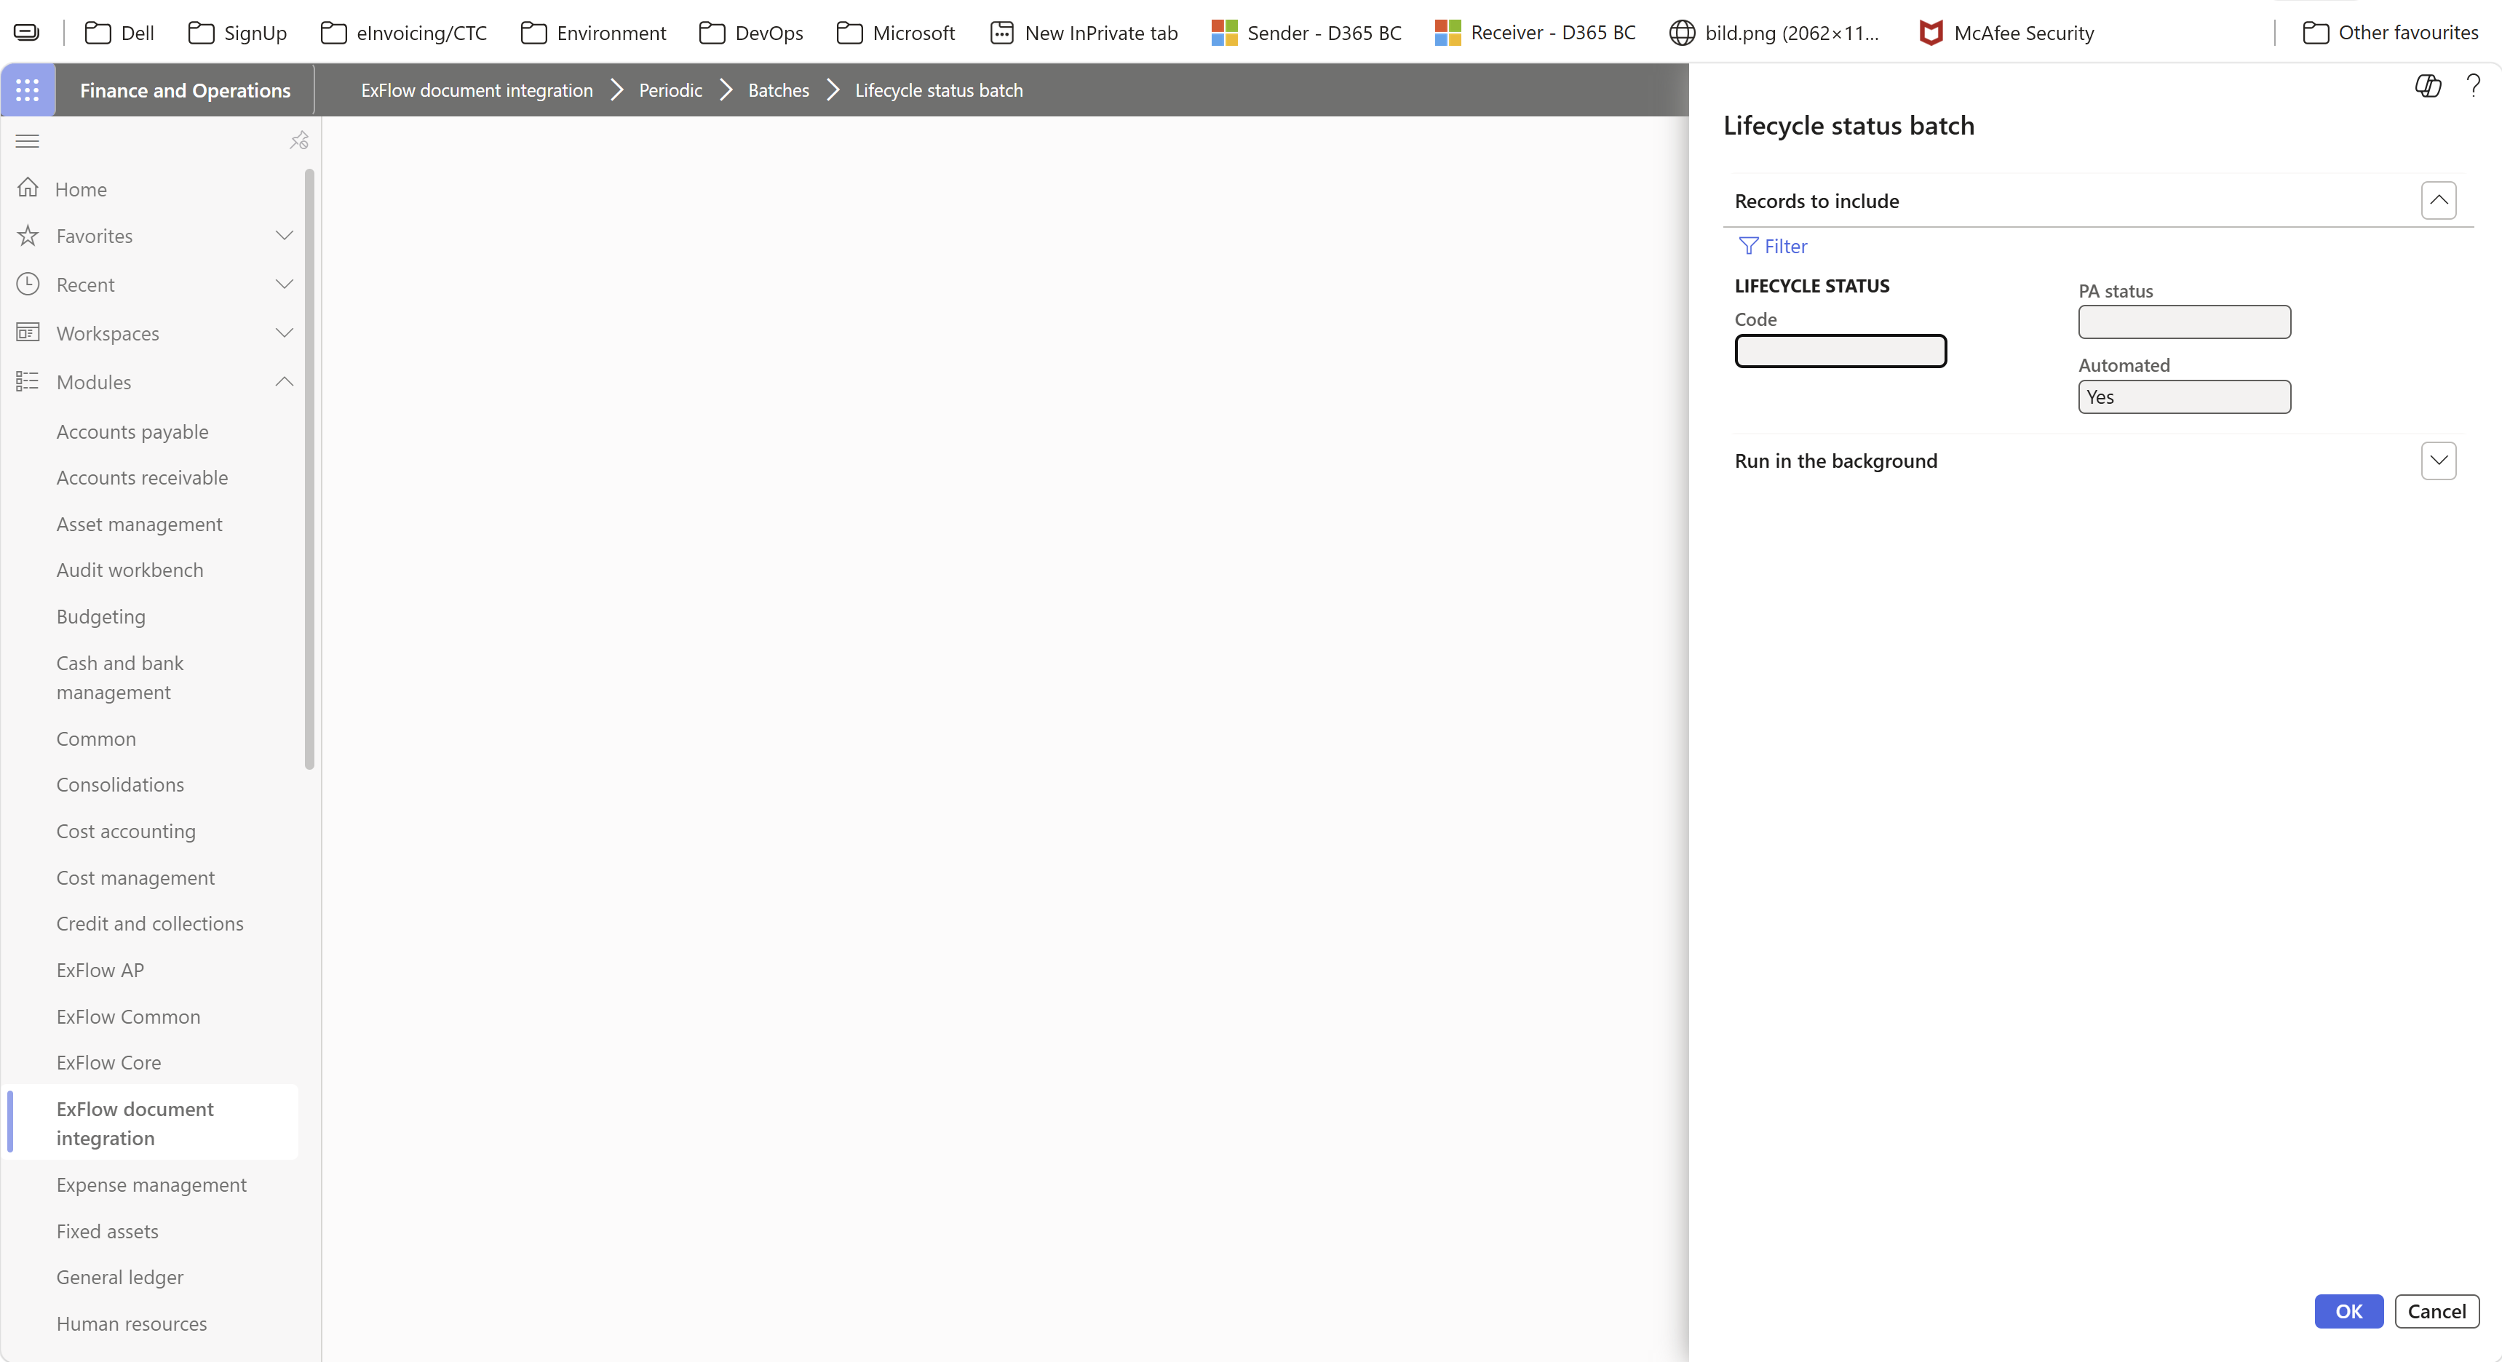
Task: Open Cost management module
Action: click(136, 877)
